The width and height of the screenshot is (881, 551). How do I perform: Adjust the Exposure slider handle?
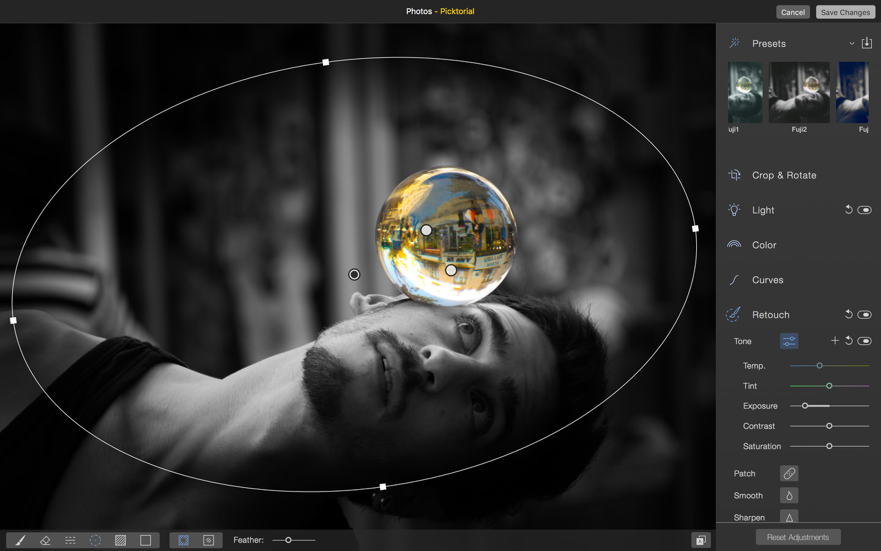(805, 406)
